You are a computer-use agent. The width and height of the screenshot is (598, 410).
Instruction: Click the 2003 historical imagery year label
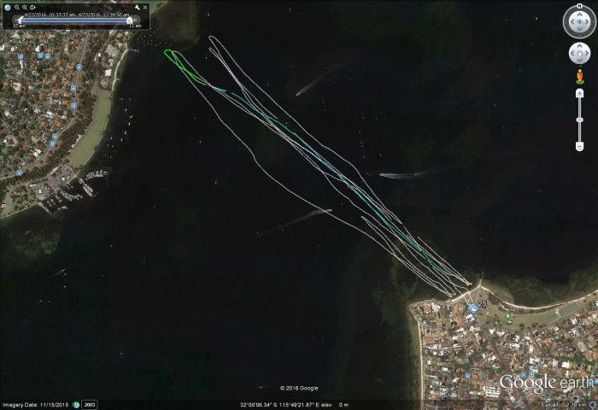point(88,404)
